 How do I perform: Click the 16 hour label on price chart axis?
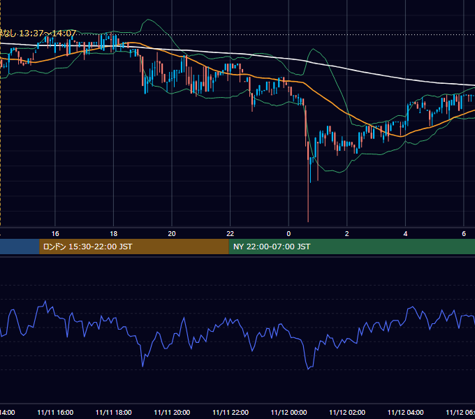pos(55,233)
